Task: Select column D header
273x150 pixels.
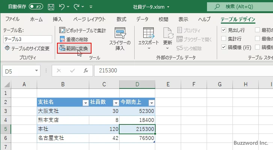Action: pos(137,84)
